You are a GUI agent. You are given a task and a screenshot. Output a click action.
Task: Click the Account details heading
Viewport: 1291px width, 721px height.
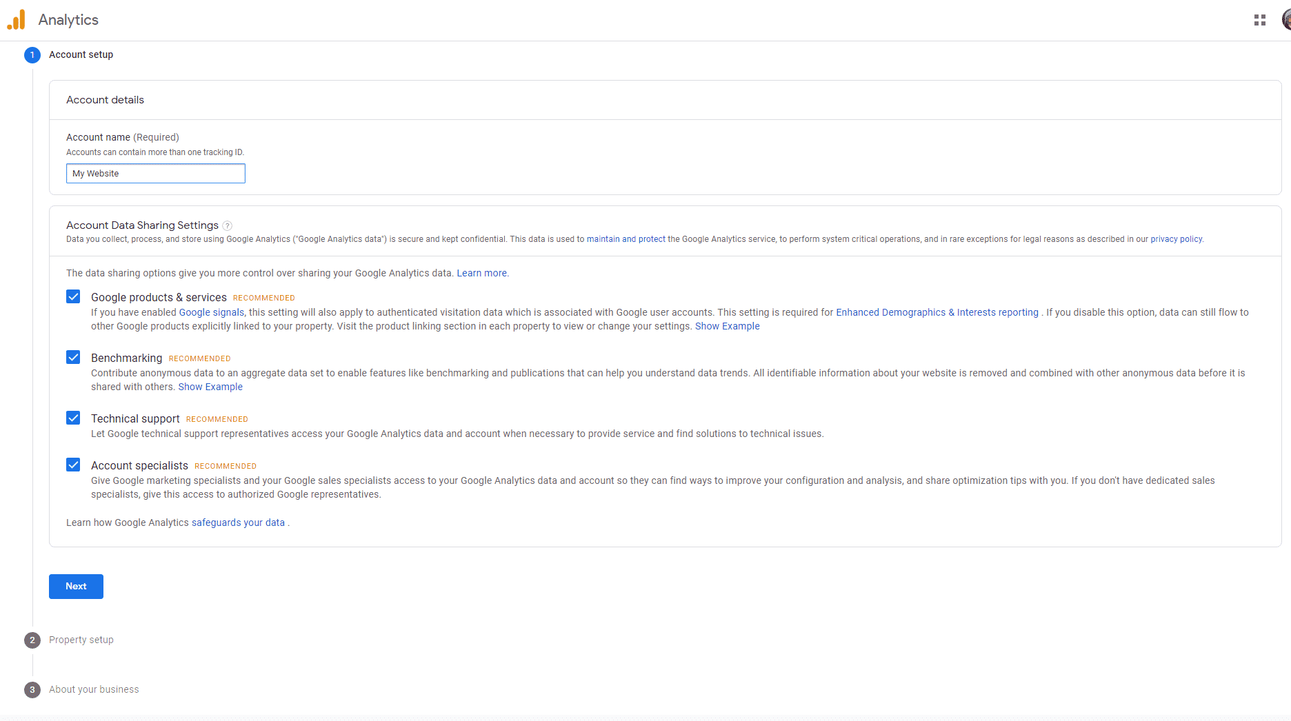[x=105, y=100]
